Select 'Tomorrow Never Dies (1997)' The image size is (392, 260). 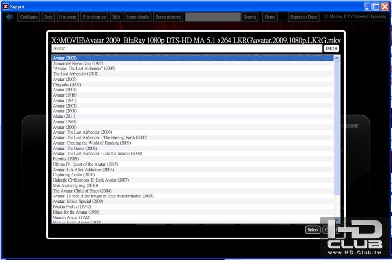click(x=193, y=64)
